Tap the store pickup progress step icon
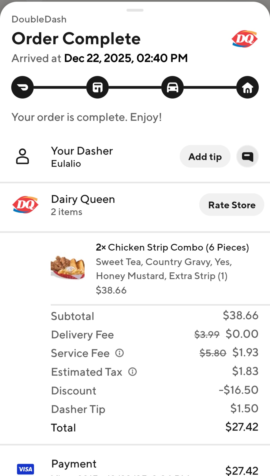This screenshot has height=476, width=270. 97,87
